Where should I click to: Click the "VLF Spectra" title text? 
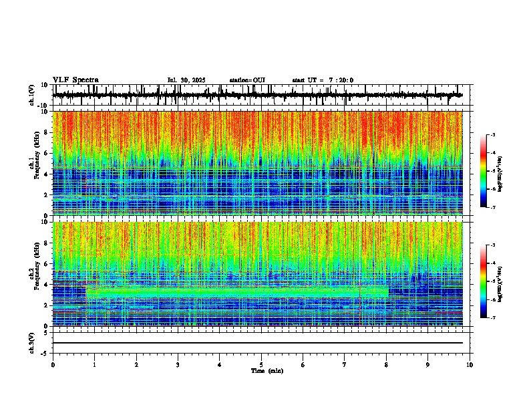(75, 80)
